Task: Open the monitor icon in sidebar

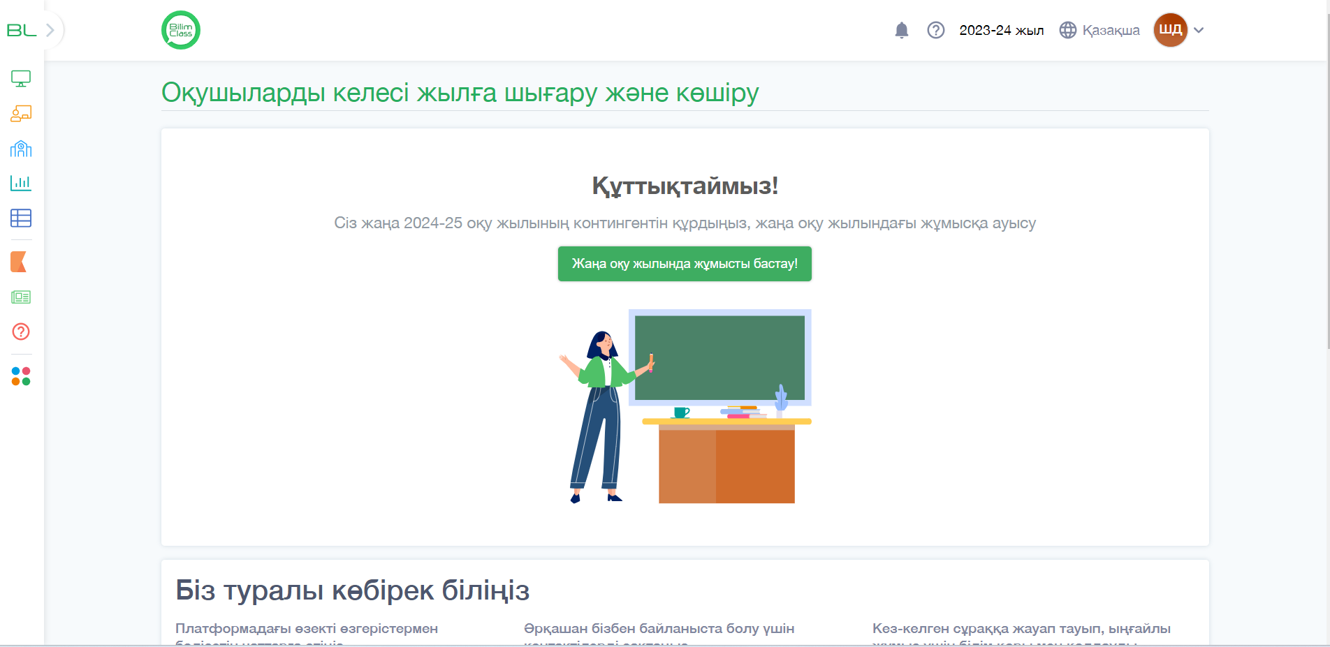Action: click(x=21, y=79)
